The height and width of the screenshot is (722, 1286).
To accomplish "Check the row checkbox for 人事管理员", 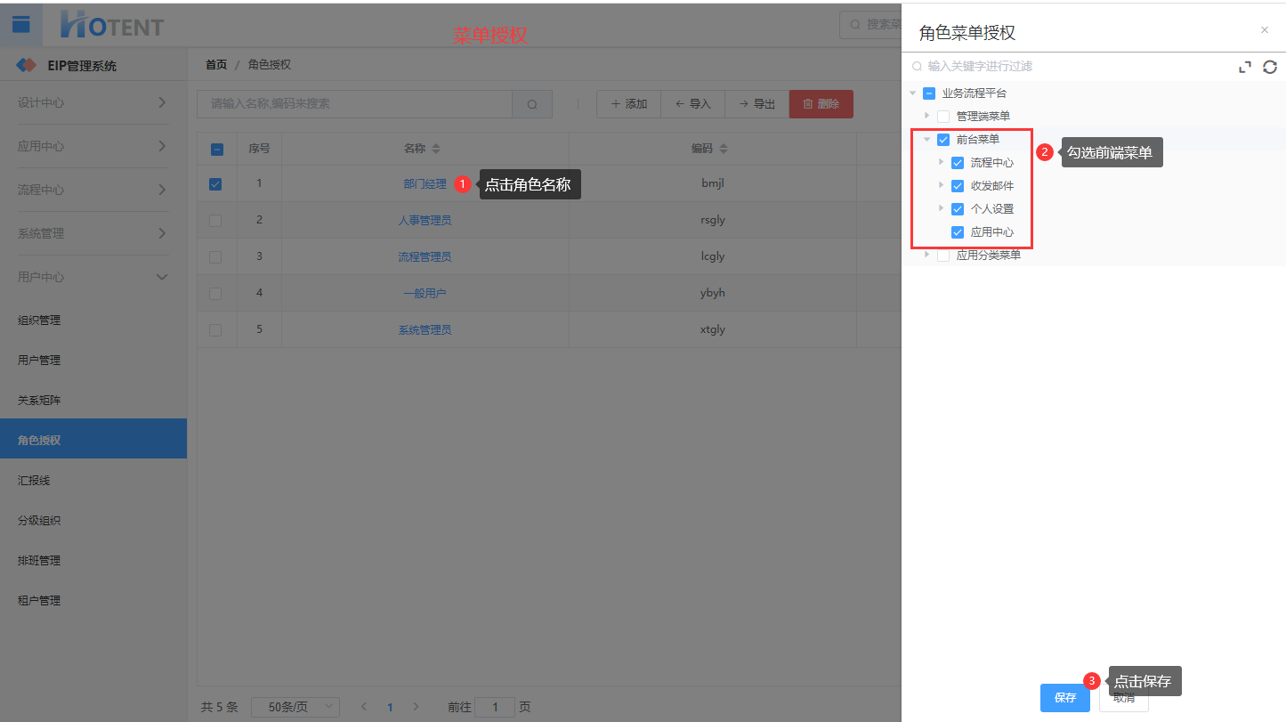I will [215, 221].
